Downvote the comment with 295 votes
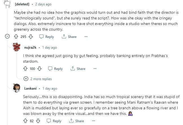 tap(31, 37)
